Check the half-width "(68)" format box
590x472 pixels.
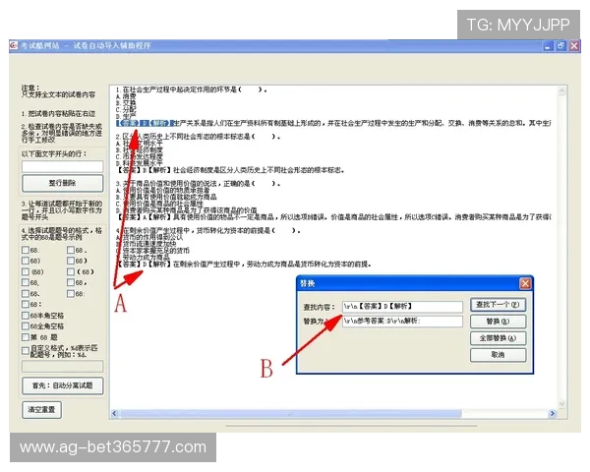(x=26, y=271)
